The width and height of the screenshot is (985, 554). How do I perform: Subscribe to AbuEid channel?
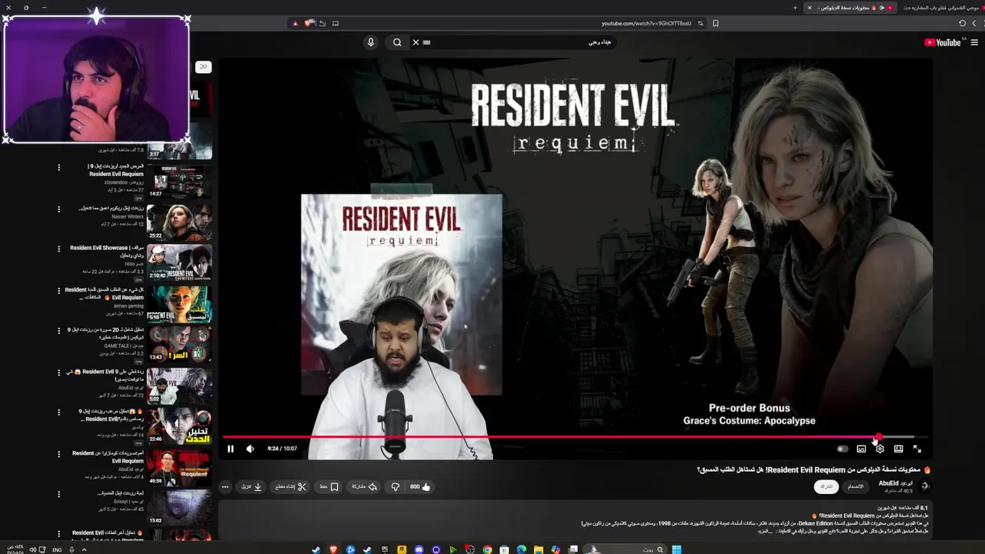click(826, 486)
